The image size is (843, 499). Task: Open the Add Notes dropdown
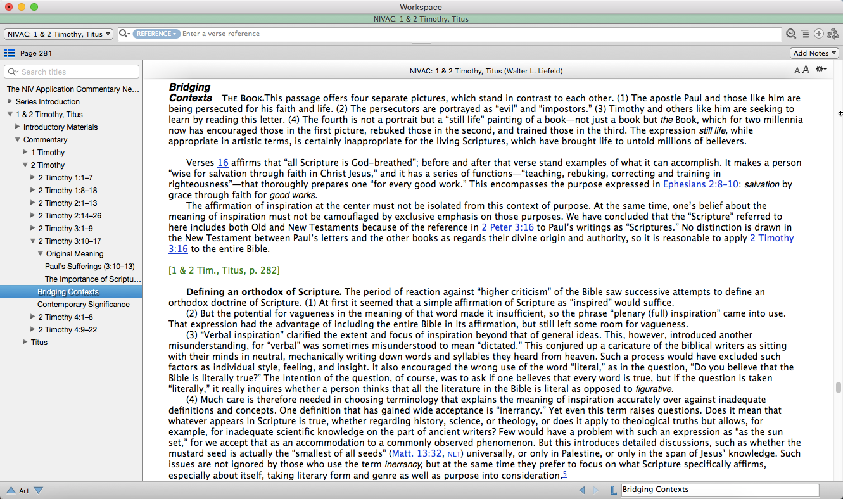pos(814,53)
